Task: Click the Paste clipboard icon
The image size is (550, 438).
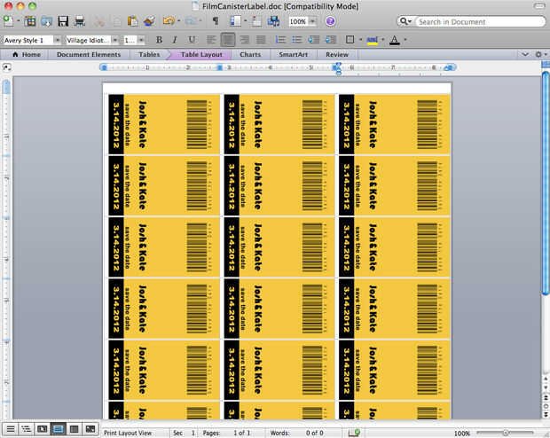Action: tap(132, 21)
